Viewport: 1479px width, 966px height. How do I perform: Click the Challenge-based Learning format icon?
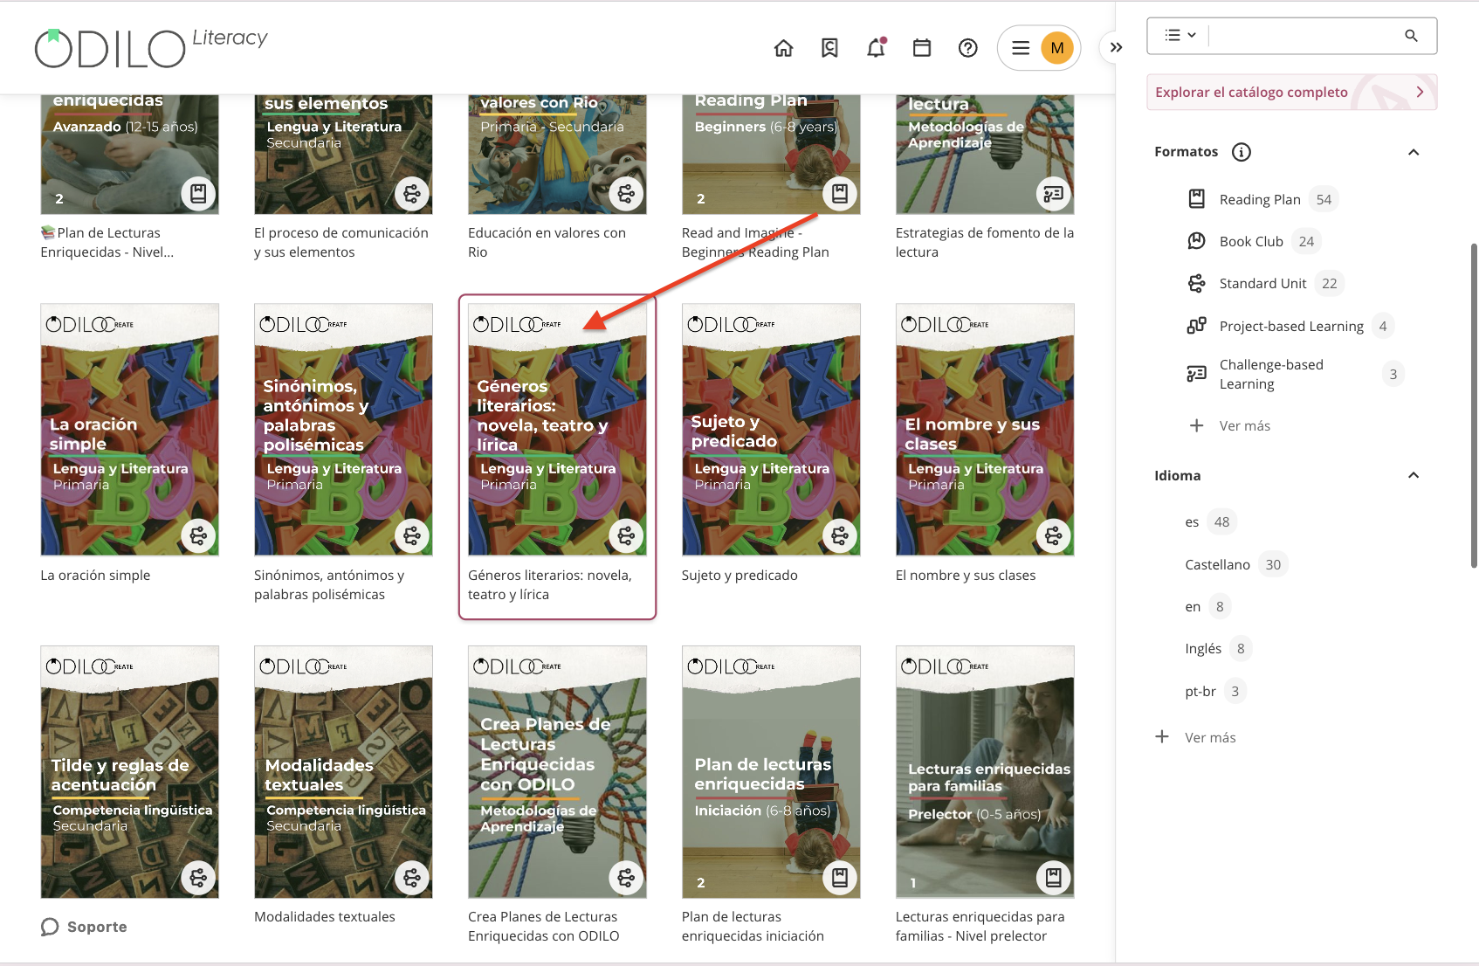pos(1196,374)
